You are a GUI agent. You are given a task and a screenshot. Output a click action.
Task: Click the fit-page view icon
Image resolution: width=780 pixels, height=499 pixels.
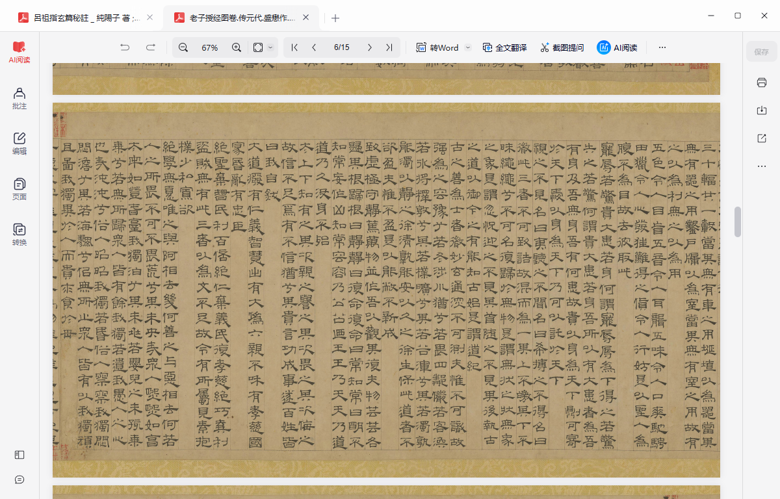[x=258, y=47]
